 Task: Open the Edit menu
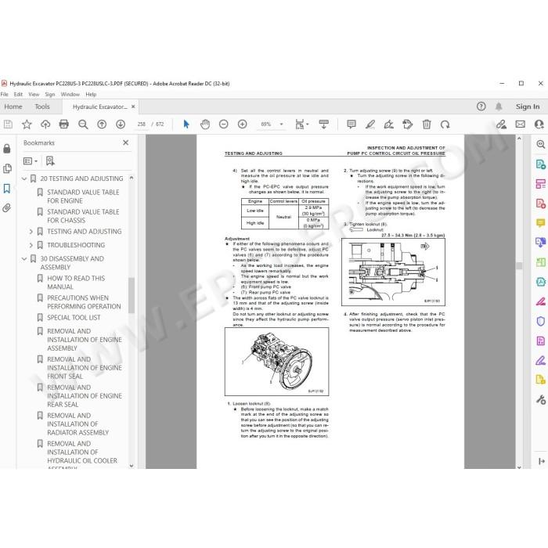pyautogui.click(x=18, y=95)
